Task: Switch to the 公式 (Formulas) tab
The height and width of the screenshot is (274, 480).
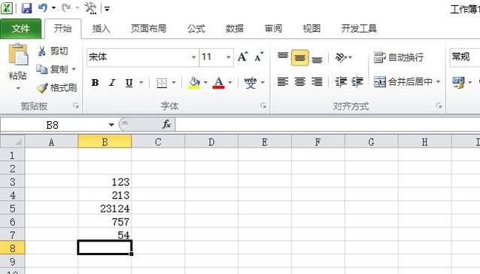Action: point(196,29)
